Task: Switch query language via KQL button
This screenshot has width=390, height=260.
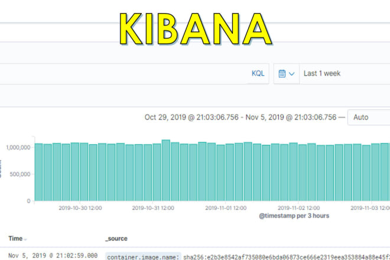Action: (x=258, y=73)
